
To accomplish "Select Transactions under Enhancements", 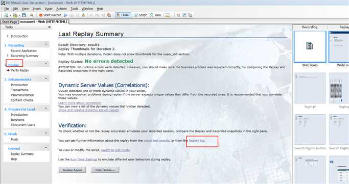I will point(19,90).
